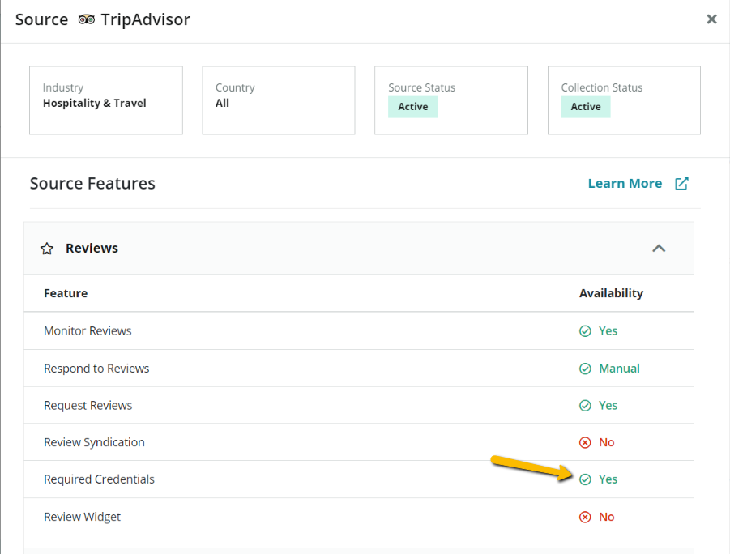Open the Learn More link
730x554 pixels.
coord(625,183)
